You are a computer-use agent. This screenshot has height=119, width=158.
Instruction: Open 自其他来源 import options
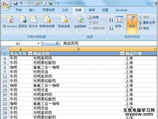click(47, 23)
